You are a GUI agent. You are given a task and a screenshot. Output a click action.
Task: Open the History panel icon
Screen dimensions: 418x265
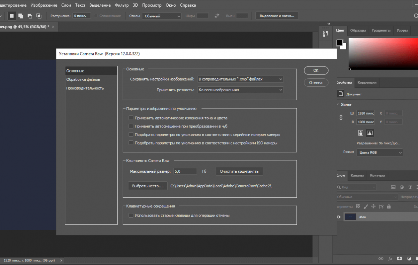click(326, 33)
